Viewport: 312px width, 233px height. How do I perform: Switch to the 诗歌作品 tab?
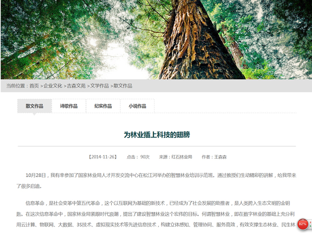(69, 106)
